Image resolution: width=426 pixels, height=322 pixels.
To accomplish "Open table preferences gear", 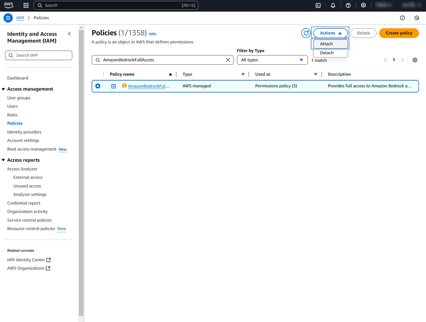I will tap(415, 60).
